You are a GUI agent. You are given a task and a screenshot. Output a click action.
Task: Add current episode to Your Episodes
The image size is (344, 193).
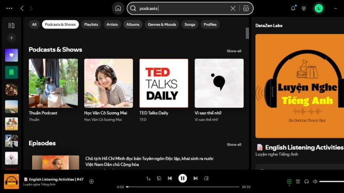[91, 182]
